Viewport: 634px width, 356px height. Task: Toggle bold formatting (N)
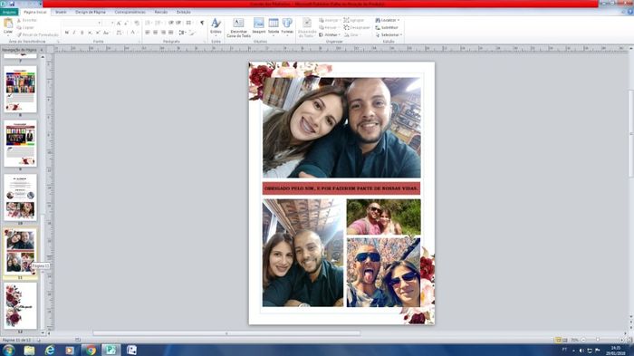[x=67, y=33]
